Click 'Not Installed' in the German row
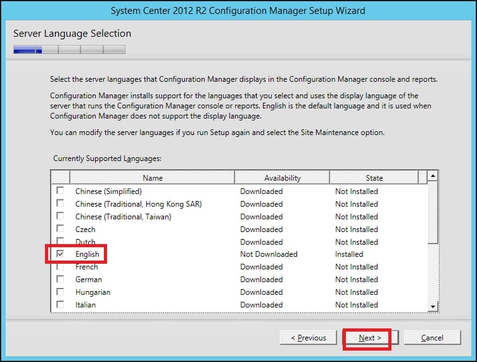Image resolution: width=477 pixels, height=362 pixels. click(357, 280)
